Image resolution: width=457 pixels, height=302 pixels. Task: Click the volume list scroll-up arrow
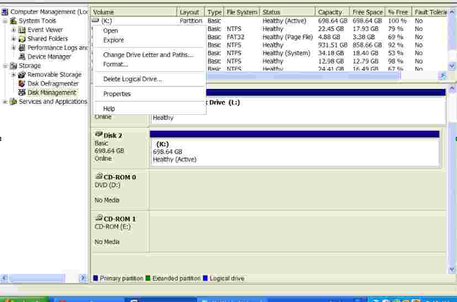453,12
